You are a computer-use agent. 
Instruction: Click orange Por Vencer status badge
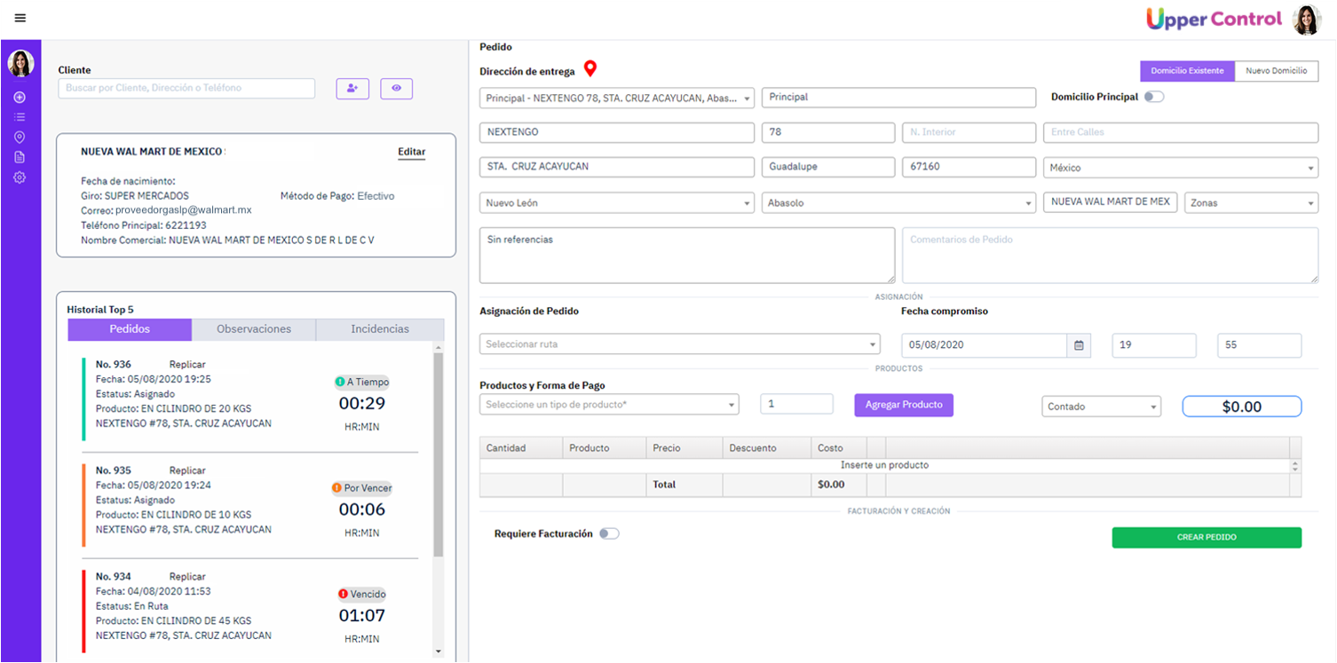pos(361,488)
